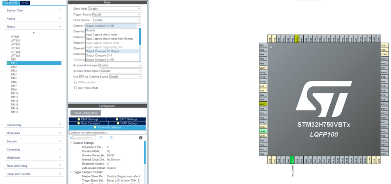
Task: Click the dropdown list scrollbar
Action: pos(140,37)
